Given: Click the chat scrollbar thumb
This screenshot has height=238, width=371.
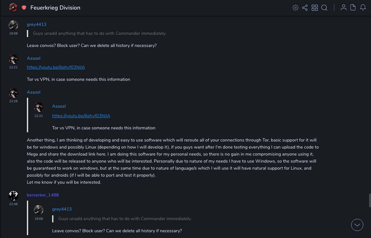Looking at the screenshot, I should point(370,200).
